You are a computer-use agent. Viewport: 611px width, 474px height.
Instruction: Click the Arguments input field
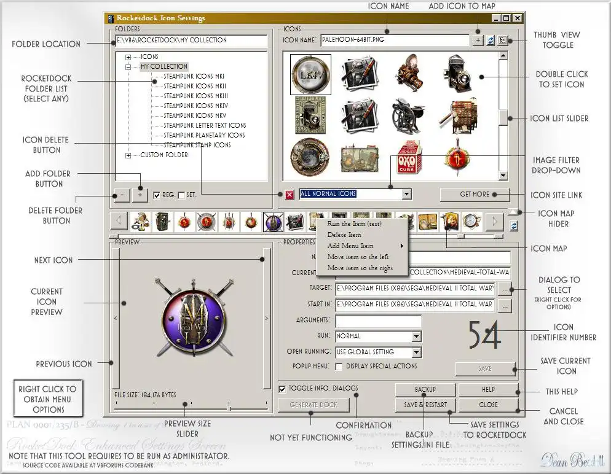point(379,321)
